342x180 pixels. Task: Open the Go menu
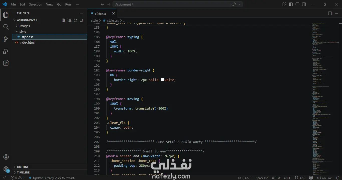pos(59,4)
